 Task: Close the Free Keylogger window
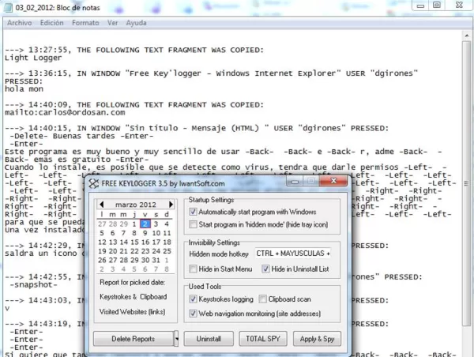click(x=333, y=181)
